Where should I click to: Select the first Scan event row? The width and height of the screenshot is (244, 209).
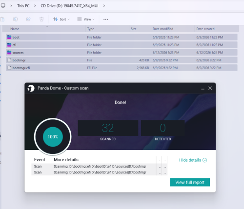tap(99, 167)
